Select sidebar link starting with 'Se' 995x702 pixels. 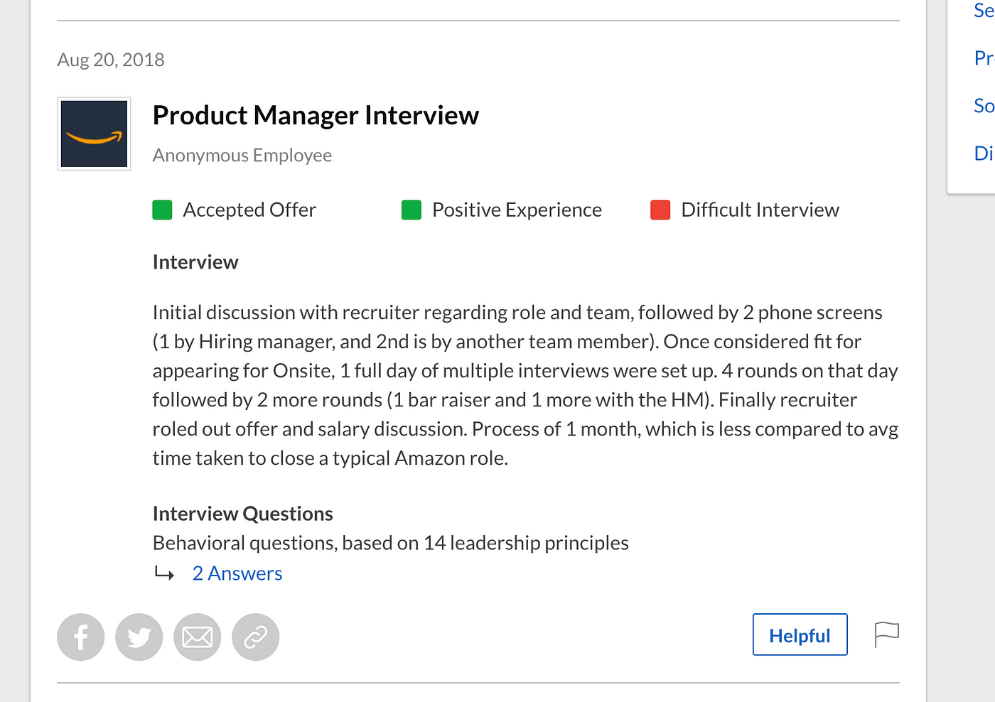(x=984, y=11)
